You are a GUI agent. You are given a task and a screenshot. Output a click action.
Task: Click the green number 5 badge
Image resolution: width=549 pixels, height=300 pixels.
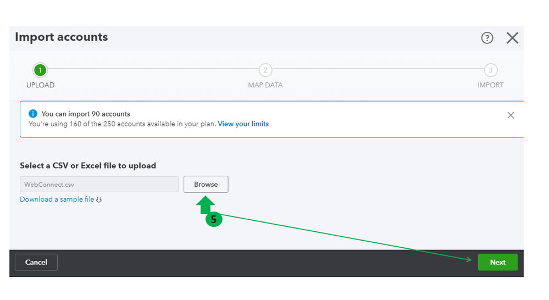(214, 219)
